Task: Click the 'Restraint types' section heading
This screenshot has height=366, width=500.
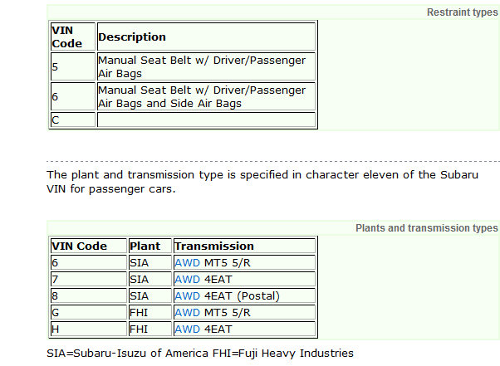Action: pyautogui.click(x=462, y=12)
